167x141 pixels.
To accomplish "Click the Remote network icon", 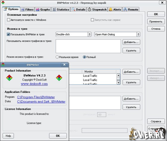I will point(125,9).
